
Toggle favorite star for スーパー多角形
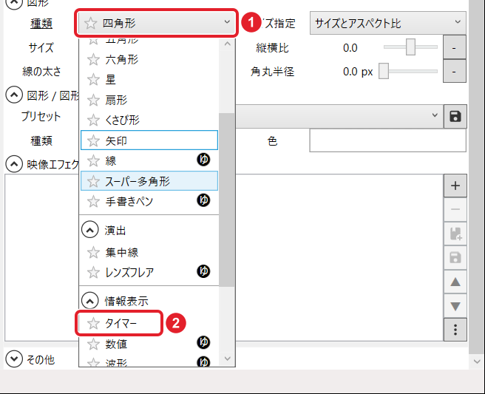(93, 181)
